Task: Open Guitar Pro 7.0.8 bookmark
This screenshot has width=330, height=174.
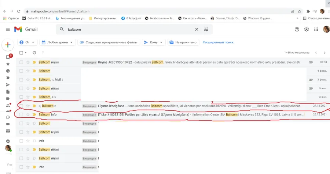Action: [37, 18]
